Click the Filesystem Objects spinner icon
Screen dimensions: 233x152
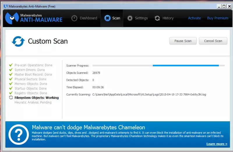point(11,97)
